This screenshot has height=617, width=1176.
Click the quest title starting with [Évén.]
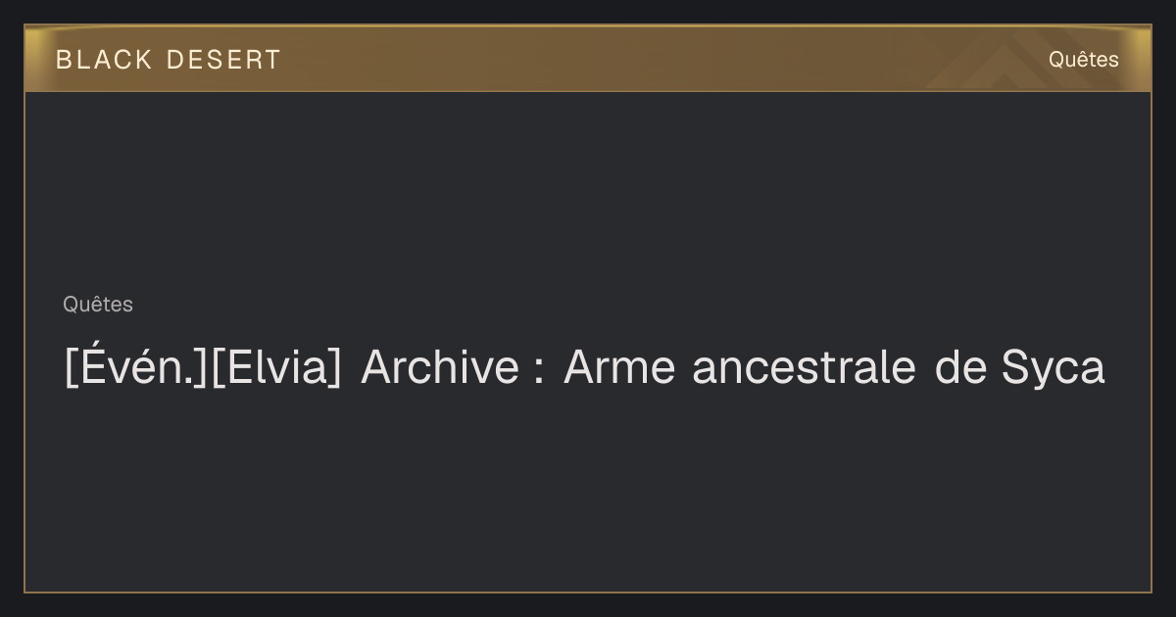(584, 367)
